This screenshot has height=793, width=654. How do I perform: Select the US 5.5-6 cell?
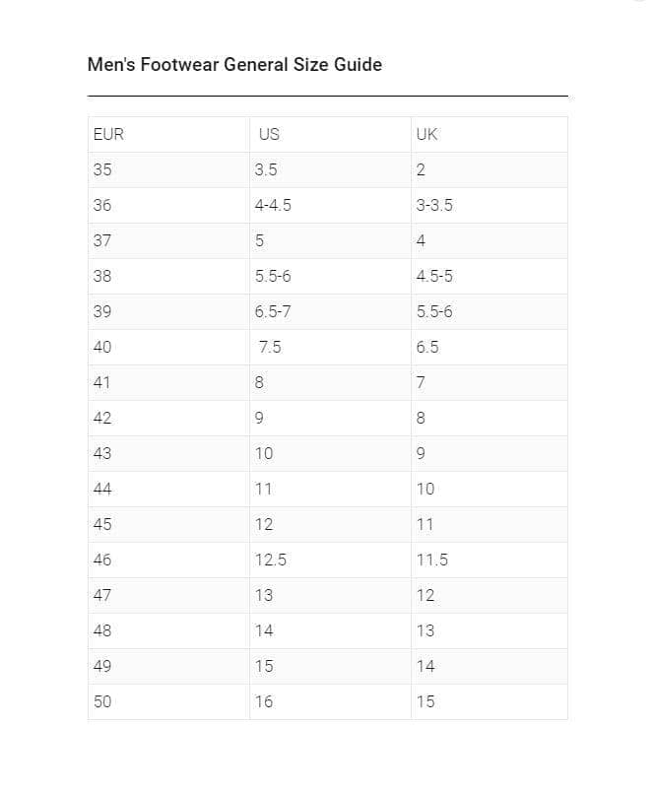point(273,276)
